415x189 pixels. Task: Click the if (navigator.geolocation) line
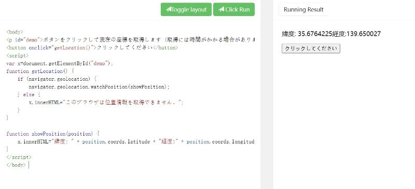57,79
